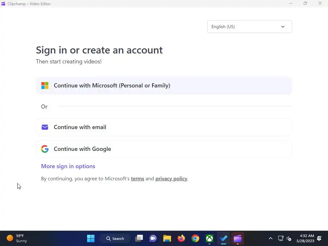Open the notifications bell icon
The image size is (328, 246).
319,238
